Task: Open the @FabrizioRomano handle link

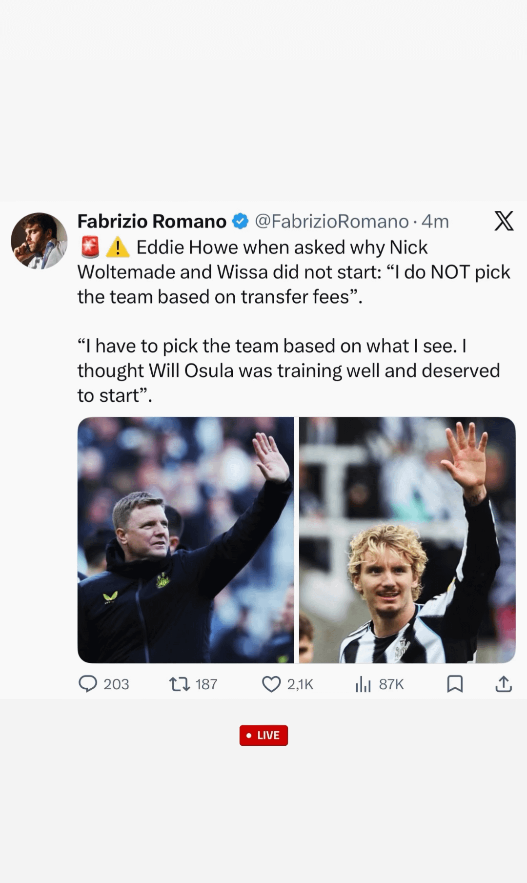Action: (x=331, y=222)
